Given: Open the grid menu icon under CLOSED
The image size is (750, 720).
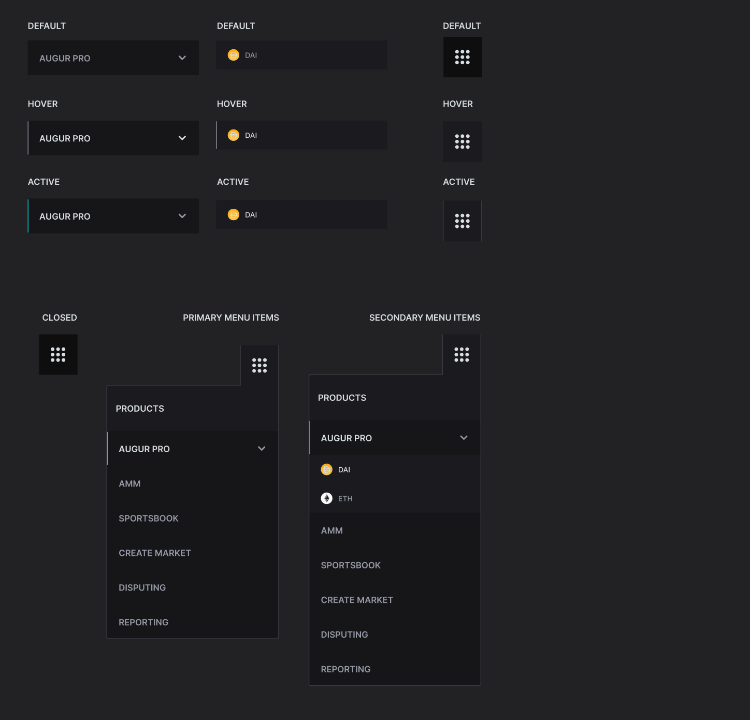Looking at the screenshot, I should (x=58, y=354).
